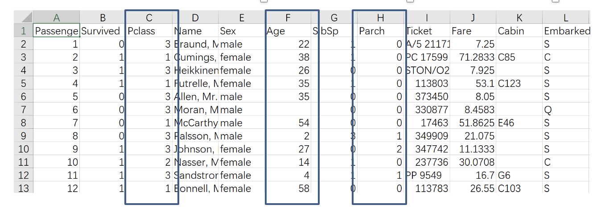This screenshot has width=601, height=213.
Task: Select column F header
Action: pos(288,17)
